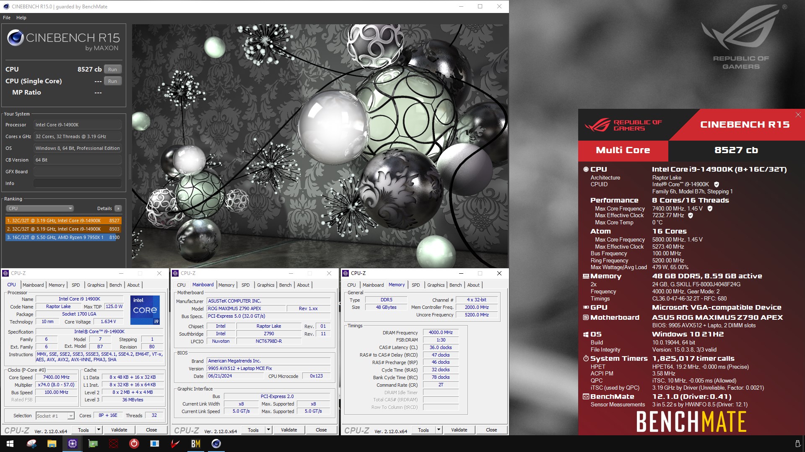This screenshot has height=452, width=805.
Task: Switch to the Cinebench taskbar icon
Action: pos(216,444)
